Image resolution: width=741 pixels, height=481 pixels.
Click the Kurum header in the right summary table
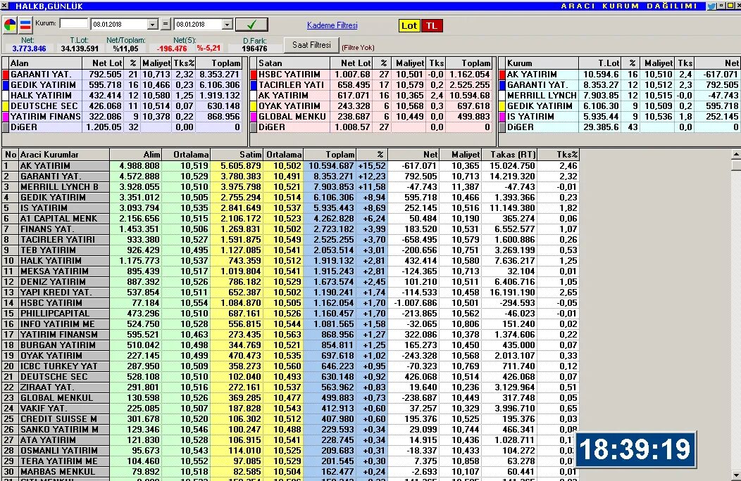point(542,63)
